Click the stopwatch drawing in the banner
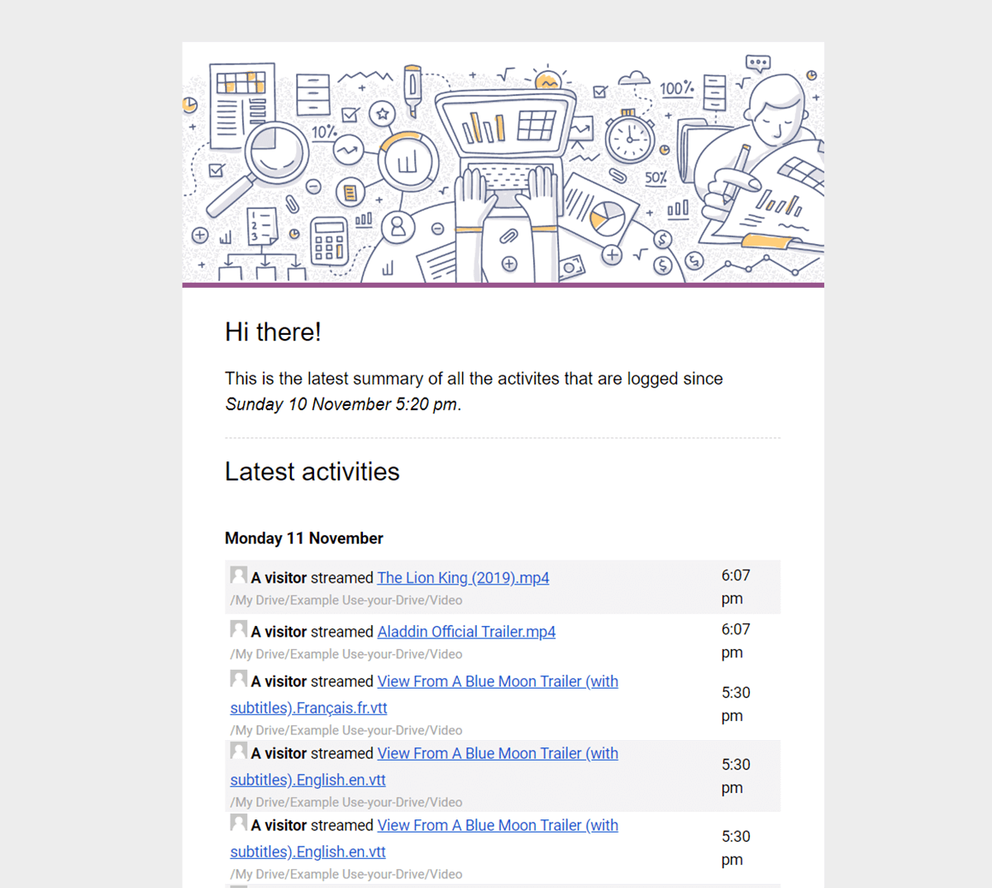Viewport: 992px width, 888px height. [629, 137]
